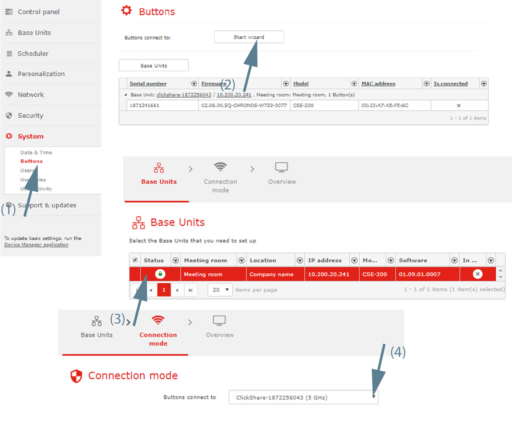The image size is (512, 431).
Task: Open the Mo... column filter menu
Action: (x=391, y=261)
